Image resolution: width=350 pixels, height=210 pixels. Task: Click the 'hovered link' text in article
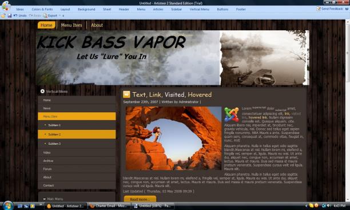point(258,117)
